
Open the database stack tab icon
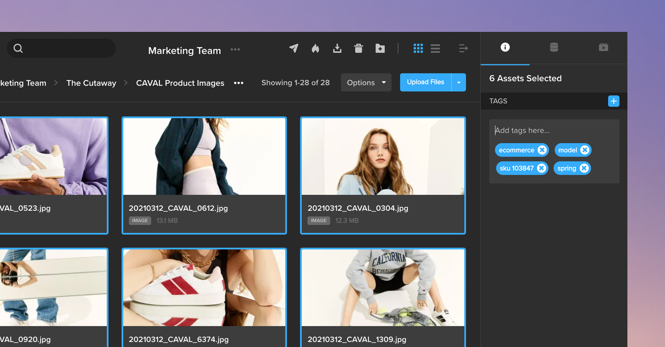coord(554,47)
